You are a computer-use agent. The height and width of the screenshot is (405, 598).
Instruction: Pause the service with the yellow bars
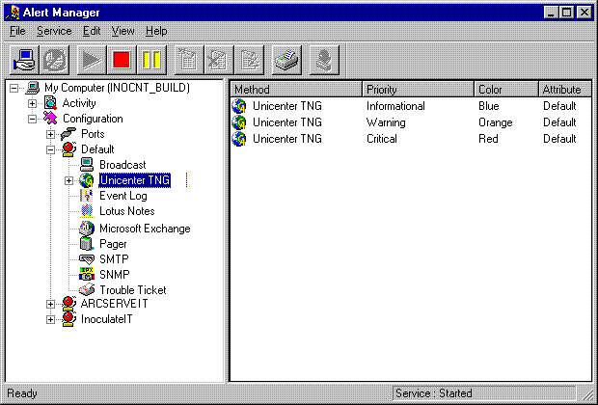click(x=151, y=60)
